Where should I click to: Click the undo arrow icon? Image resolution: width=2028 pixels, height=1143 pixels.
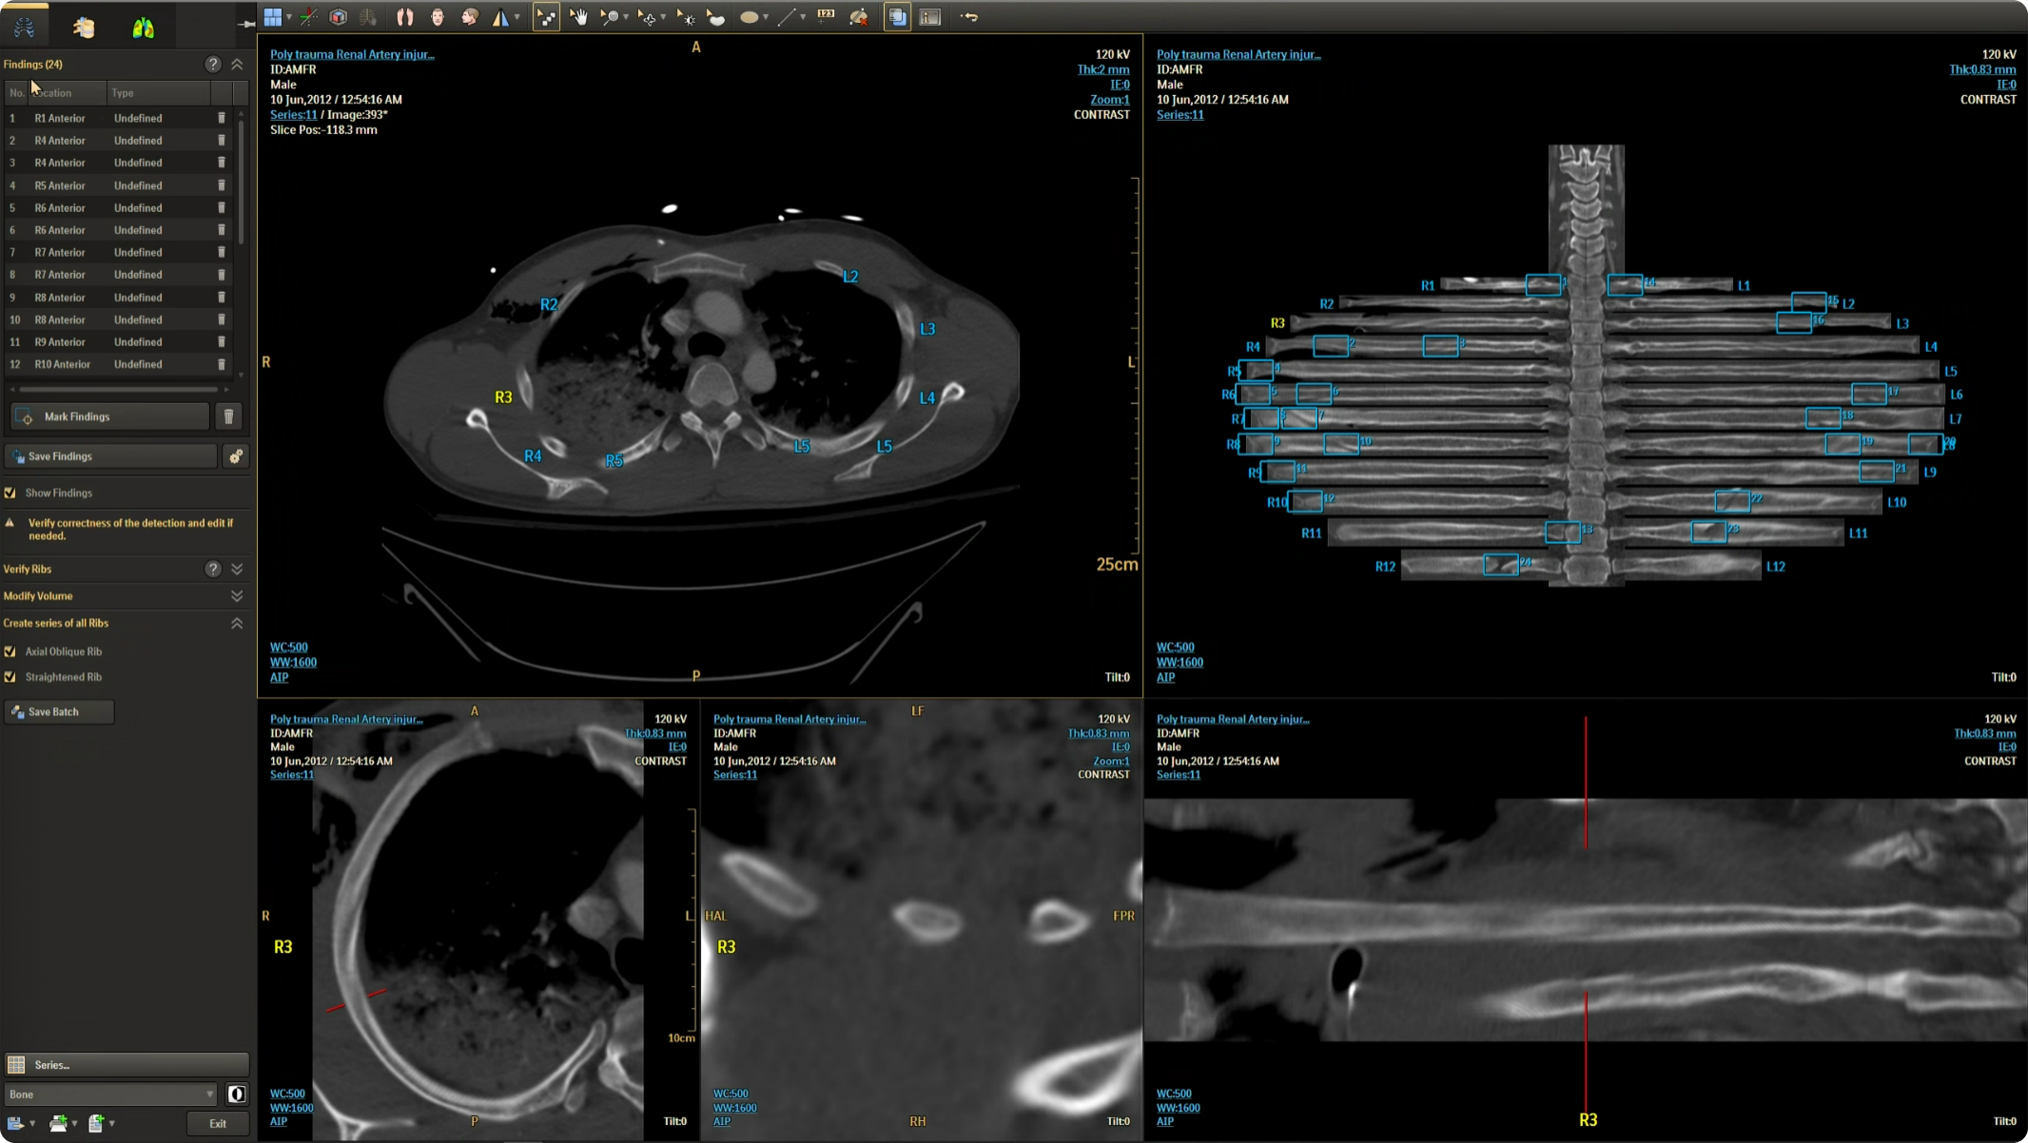969,16
